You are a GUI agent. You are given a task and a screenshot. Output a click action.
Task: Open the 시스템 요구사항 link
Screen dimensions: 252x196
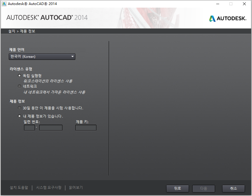click(49, 187)
